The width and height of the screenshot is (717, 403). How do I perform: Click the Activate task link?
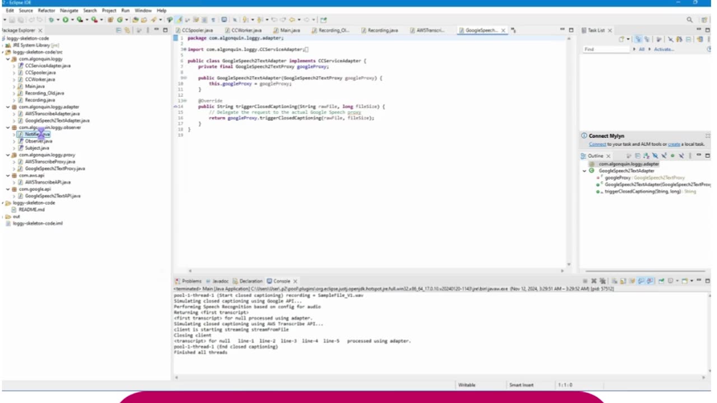tap(664, 49)
